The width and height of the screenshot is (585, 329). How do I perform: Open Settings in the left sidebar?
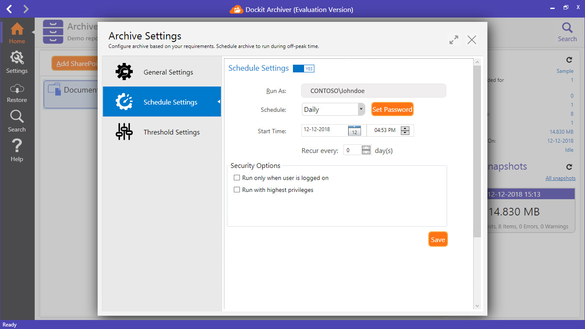[x=17, y=62]
